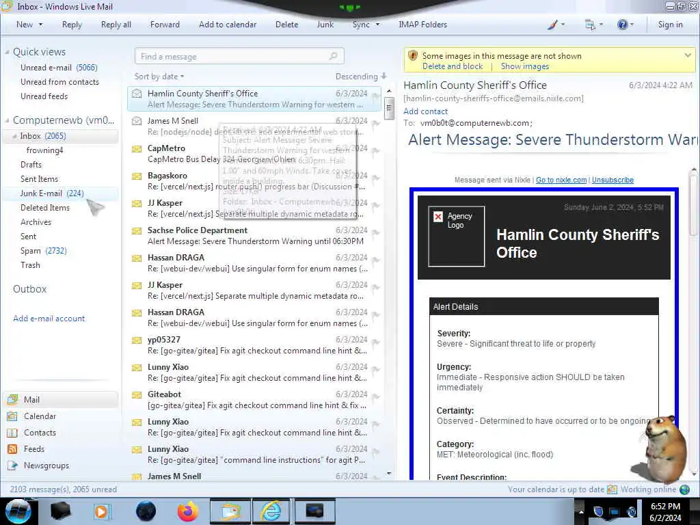Click the Delete and block link
Viewport: 700px width, 525px height.
click(453, 66)
